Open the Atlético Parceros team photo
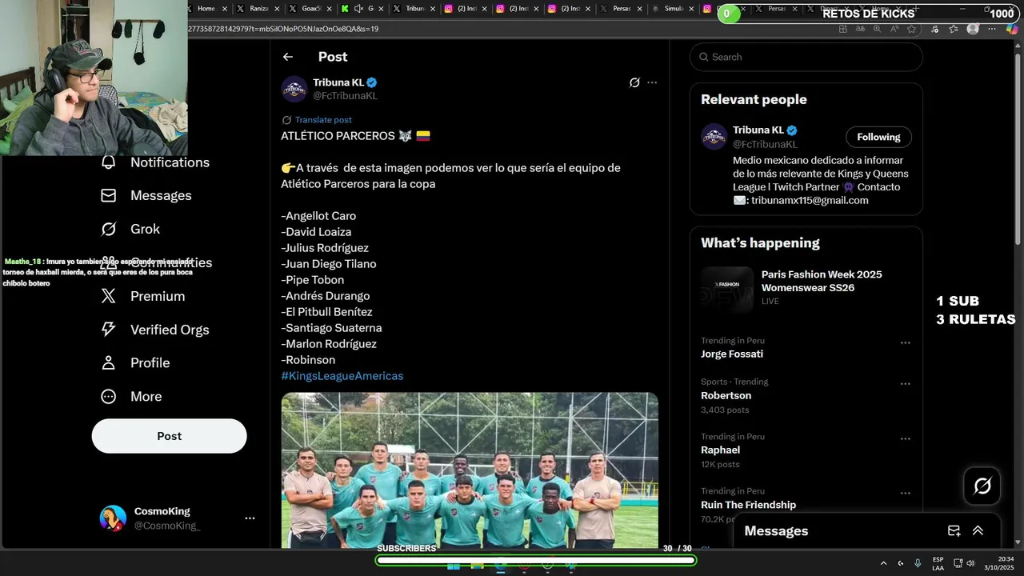The height and width of the screenshot is (576, 1024). point(470,470)
